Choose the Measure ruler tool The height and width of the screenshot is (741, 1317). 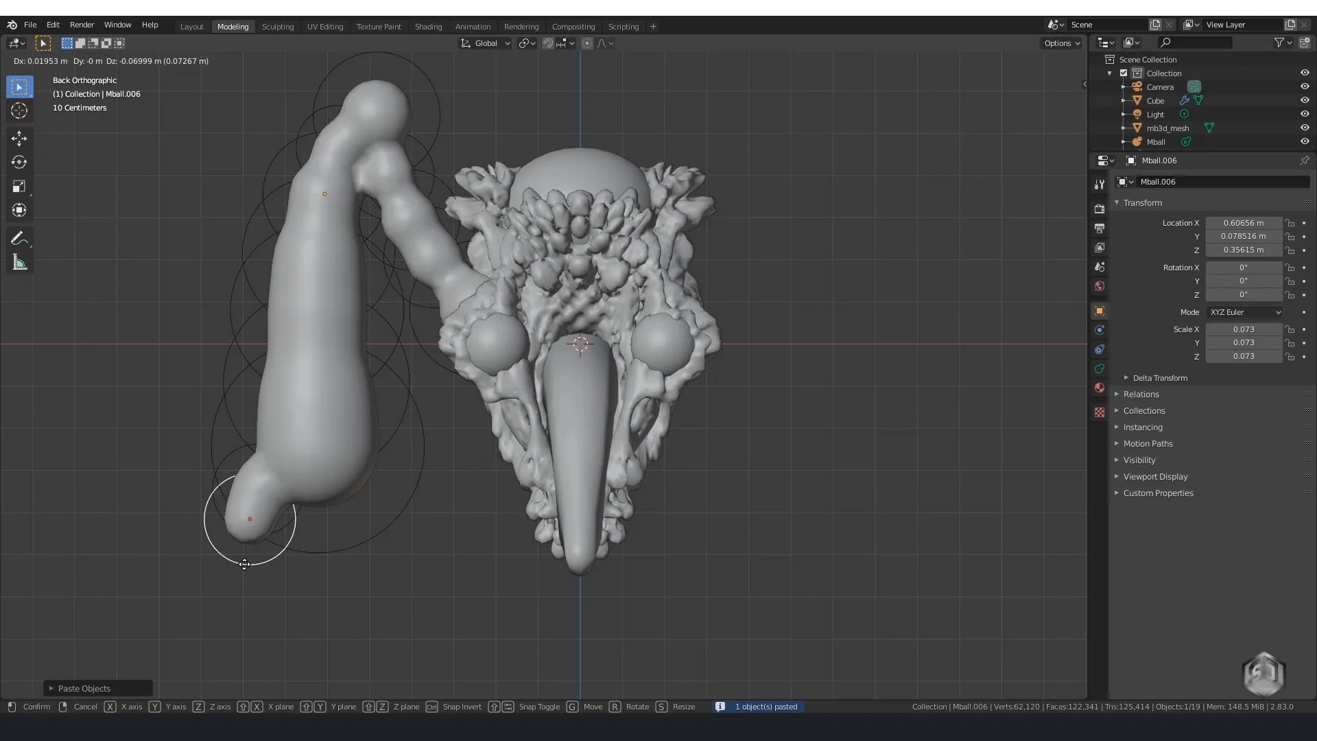point(19,263)
